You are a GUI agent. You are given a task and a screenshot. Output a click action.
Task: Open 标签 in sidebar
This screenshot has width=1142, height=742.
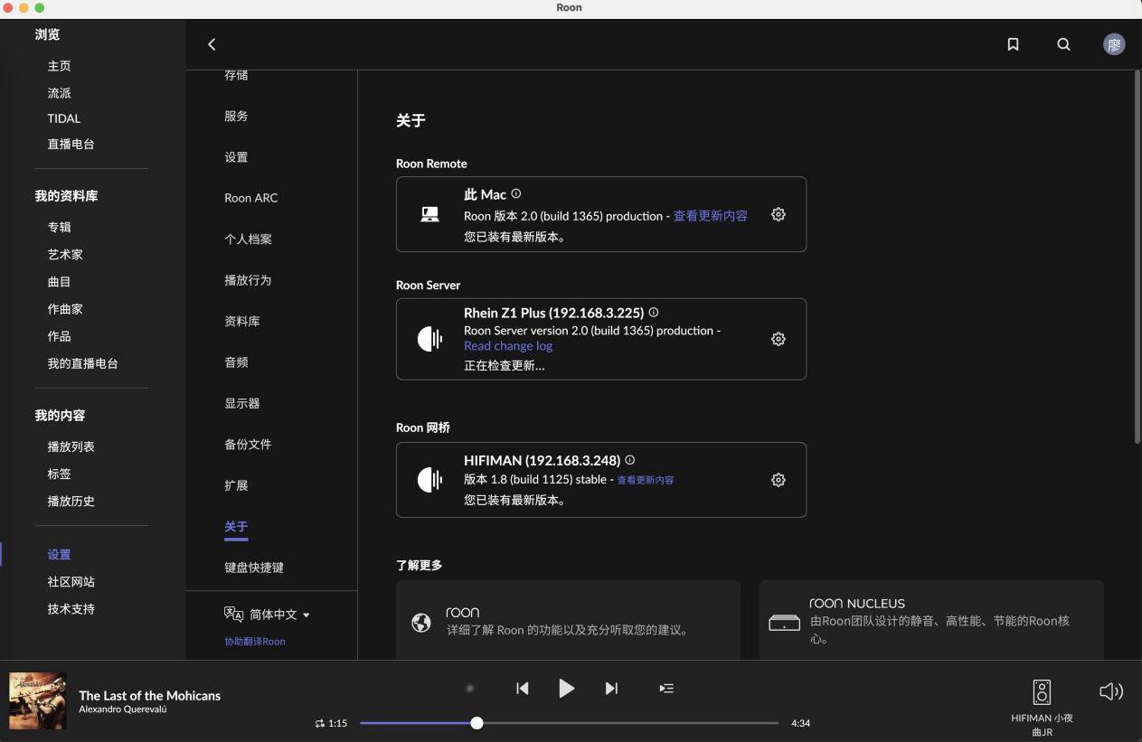coord(60,474)
